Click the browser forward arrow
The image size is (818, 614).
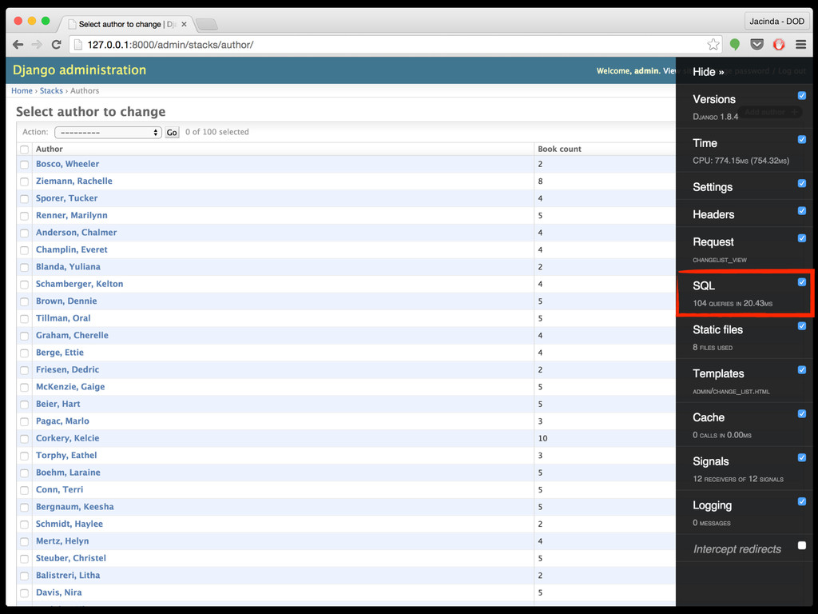37,45
